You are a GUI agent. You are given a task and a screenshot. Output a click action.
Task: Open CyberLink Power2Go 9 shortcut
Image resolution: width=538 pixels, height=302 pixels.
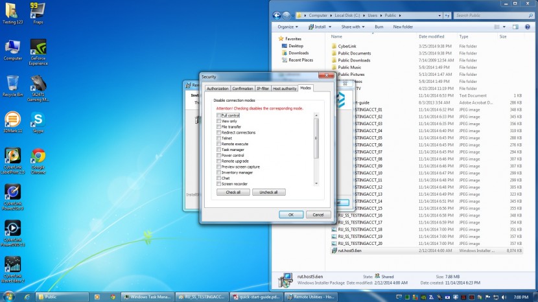pos(13,197)
